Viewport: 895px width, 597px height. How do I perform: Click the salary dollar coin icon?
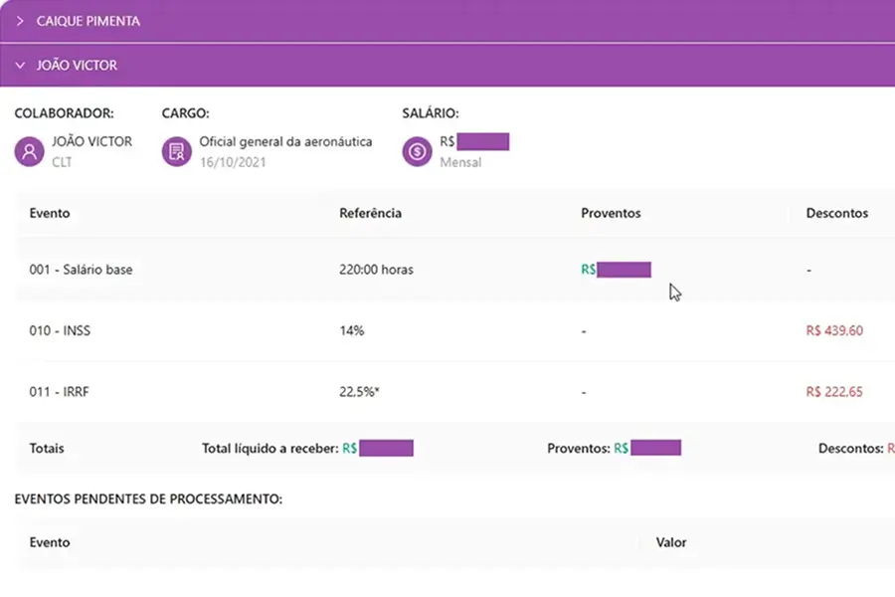pyautogui.click(x=417, y=151)
